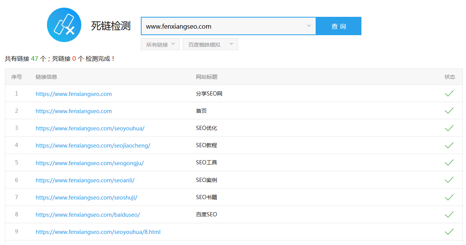Click the green check on the SEO书籍 row
Image resolution: width=466 pixels, height=245 pixels.
point(449,196)
